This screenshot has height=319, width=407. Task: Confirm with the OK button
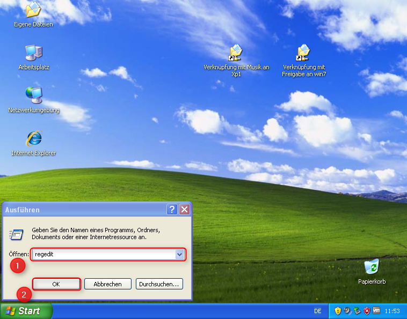[x=56, y=284]
